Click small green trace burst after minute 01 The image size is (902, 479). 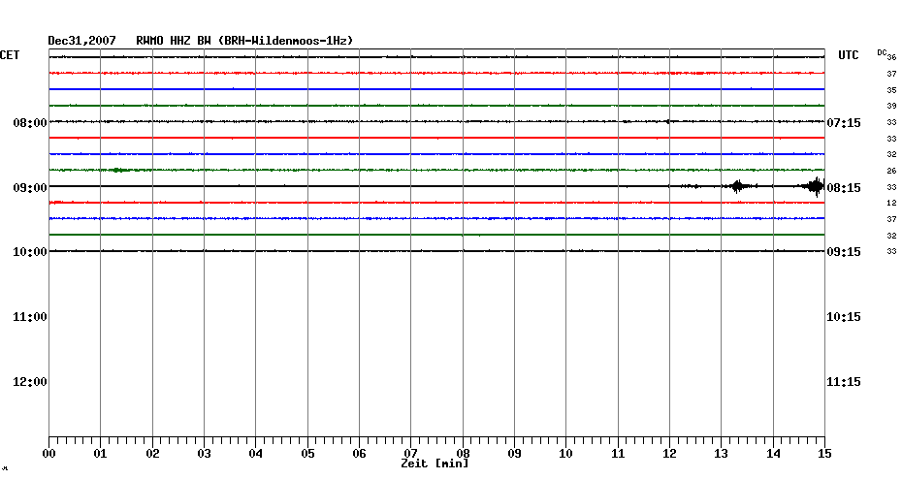pos(118,170)
